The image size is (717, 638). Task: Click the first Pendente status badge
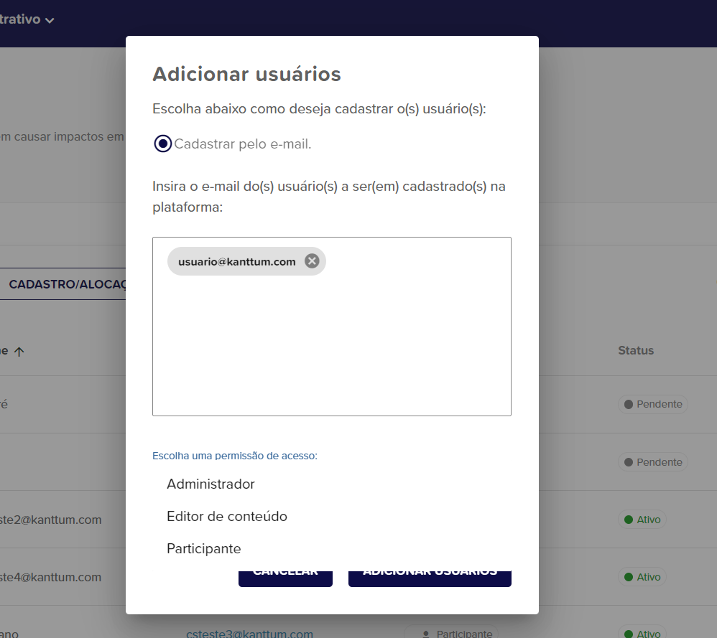pyautogui.click(x=653, y=405)
